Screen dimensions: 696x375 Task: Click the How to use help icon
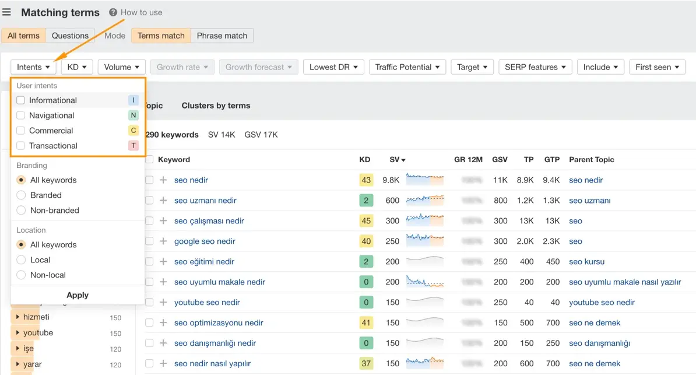coord(113,12)
